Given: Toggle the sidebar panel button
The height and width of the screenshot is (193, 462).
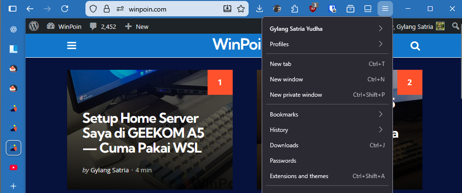Looking at the screenshot, I should 13,9.
